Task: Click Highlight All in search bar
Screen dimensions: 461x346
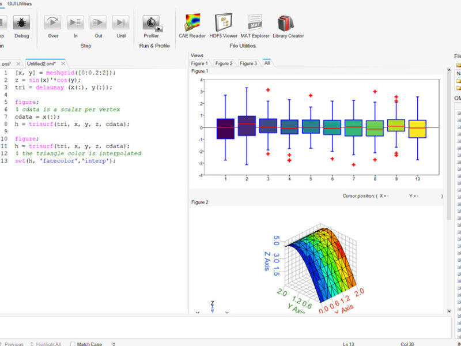Action: pos(48,344)
